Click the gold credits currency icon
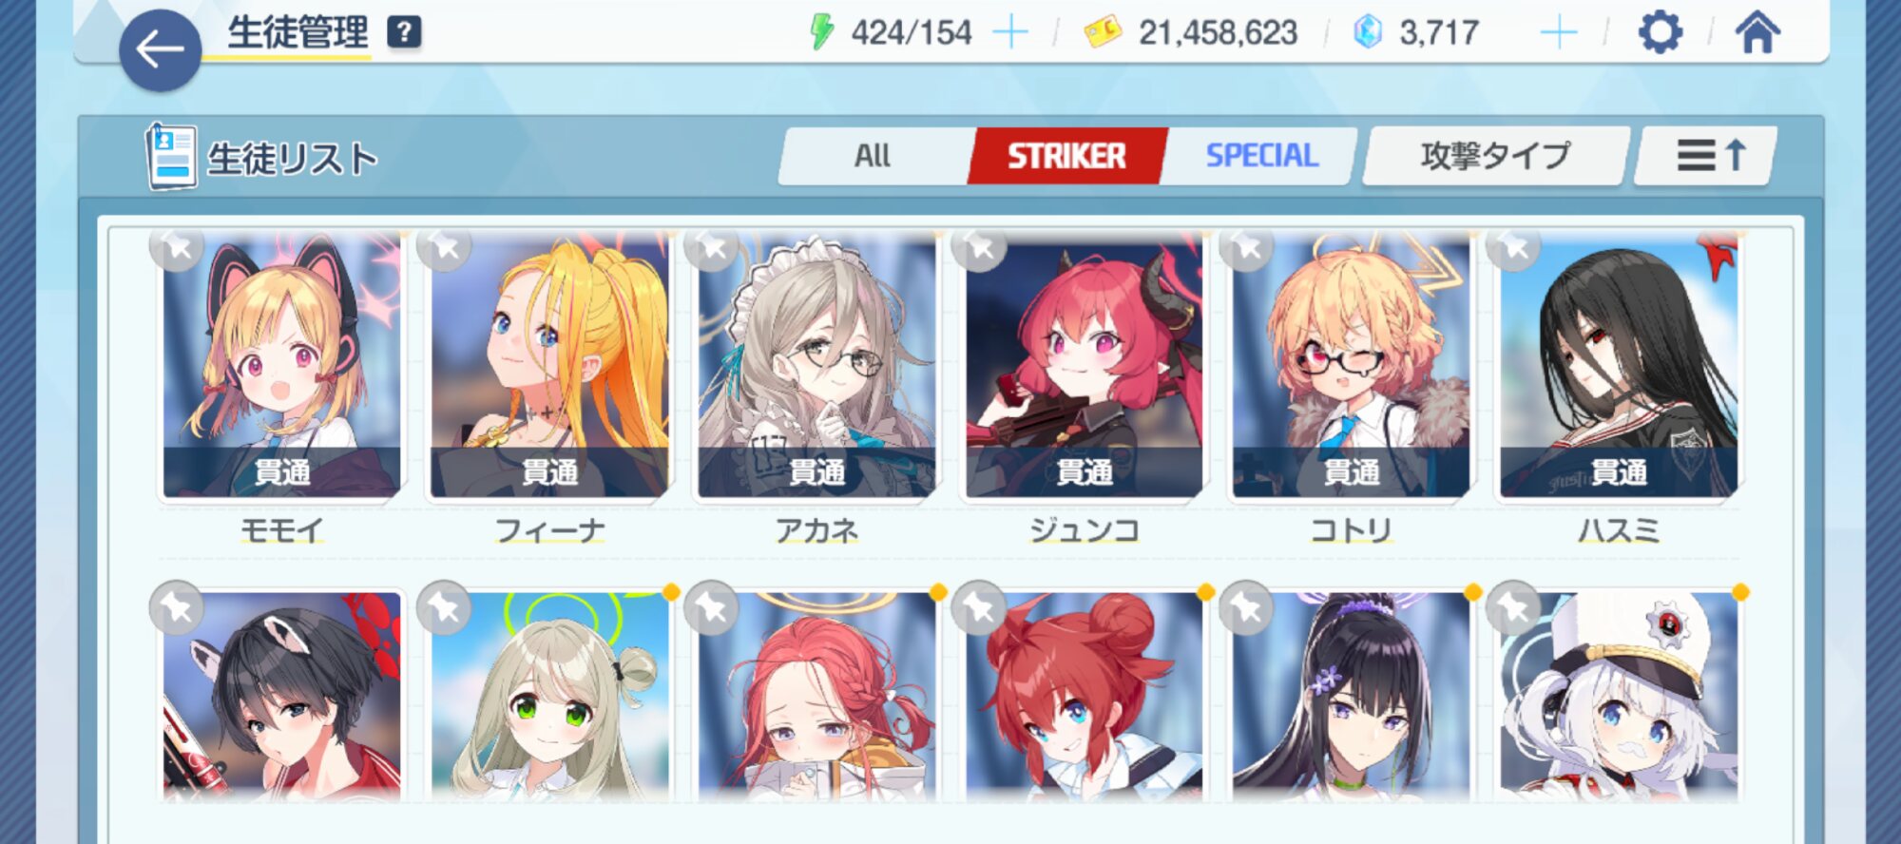Image resolution: width=1901 pixels, height=844 pixels. coord(1103,33)
